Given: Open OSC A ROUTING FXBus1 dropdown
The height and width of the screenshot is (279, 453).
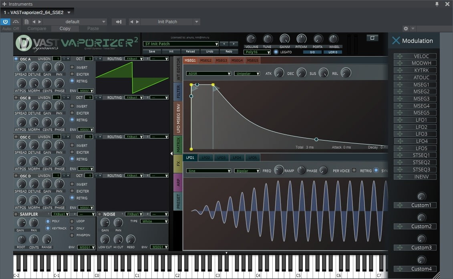Looking at the screenshot, I should point(134,58).
